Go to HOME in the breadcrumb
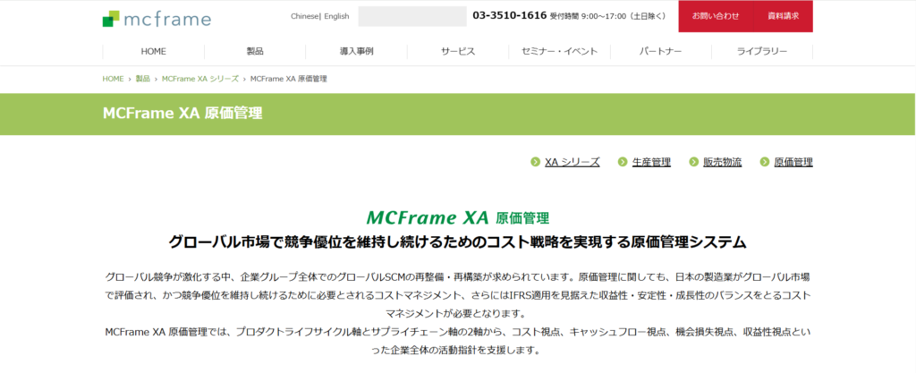 pyautogui.click(x=113, y=79)
